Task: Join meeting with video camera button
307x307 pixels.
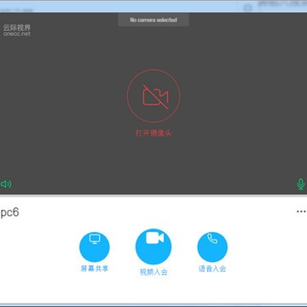Action: [x=153, y=246]
